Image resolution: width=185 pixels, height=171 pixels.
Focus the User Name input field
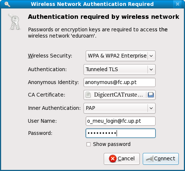click(121, 121)
